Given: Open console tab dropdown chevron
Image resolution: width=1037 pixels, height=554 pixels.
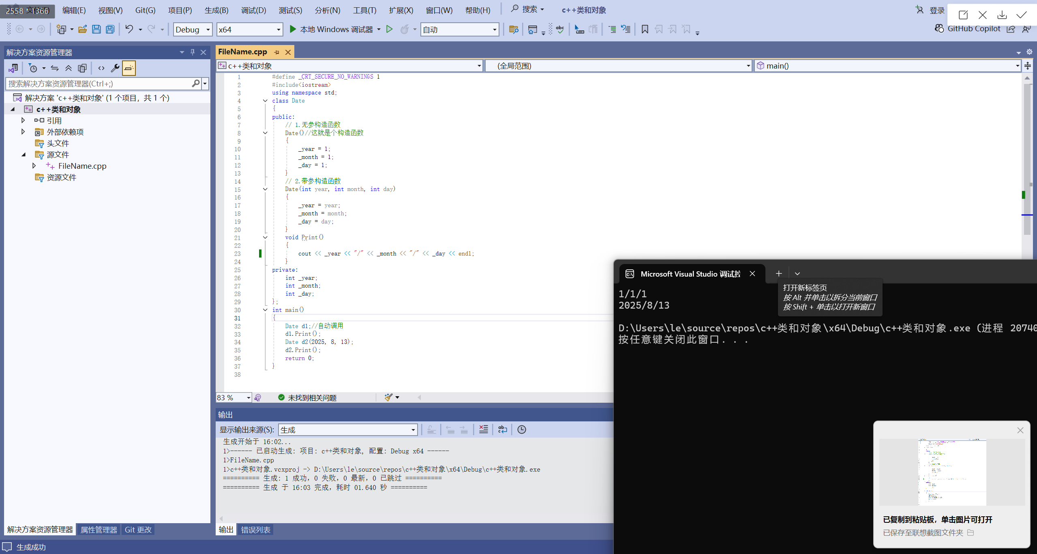Looking at the screenshot, I should (x=797, y=274).
